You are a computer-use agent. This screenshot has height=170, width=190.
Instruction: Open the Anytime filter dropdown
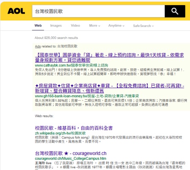tap(117, 26)
